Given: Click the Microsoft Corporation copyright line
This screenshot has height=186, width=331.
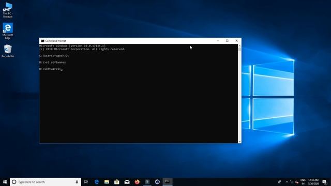Looking at the screenshot, I should click(82, 49).
